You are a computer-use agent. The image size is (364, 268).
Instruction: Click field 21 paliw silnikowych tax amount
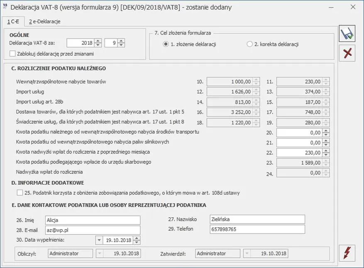(x=300, y=143)
